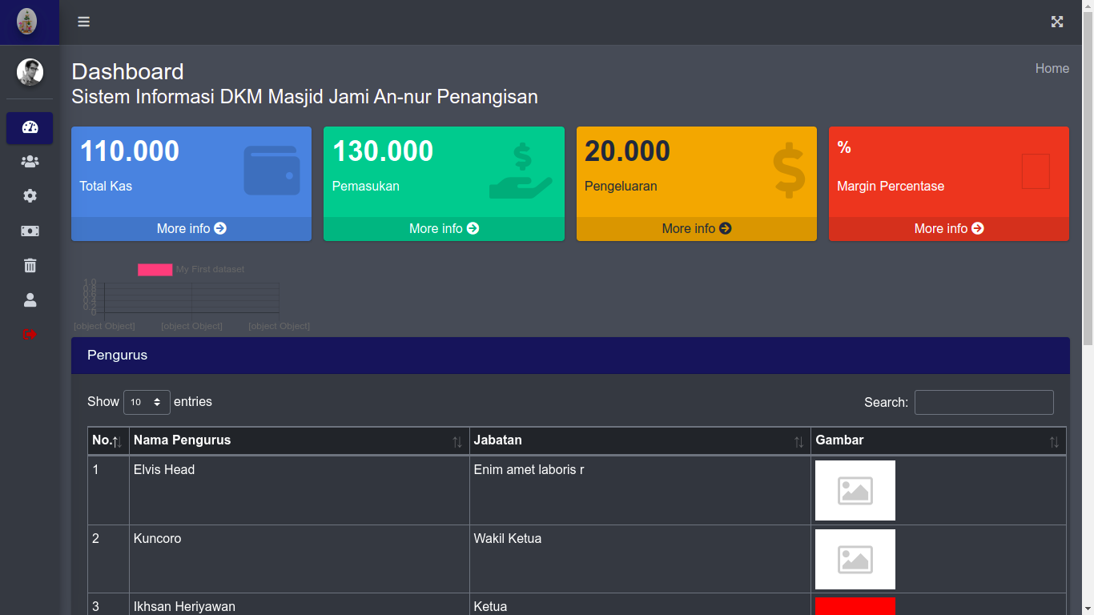Viewport: 1094px width, 615px height.
Task: Click the Pengurus panel header
Action: point(570,356)
